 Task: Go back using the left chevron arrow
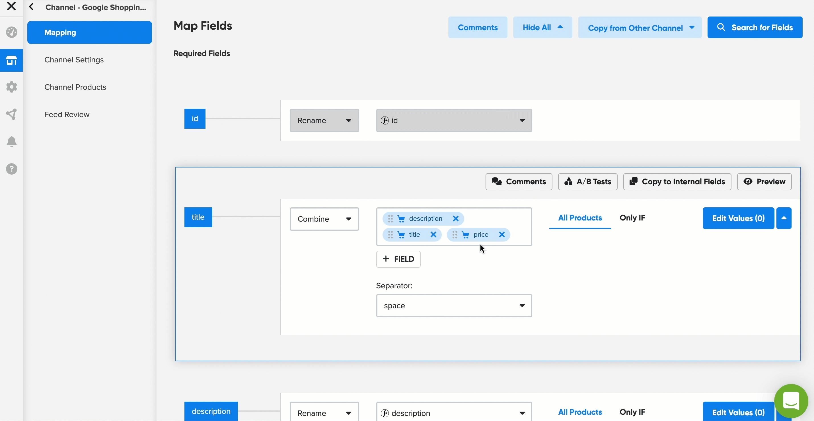point(31,7)
